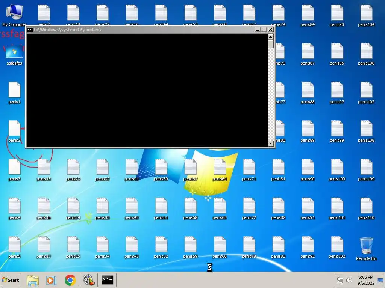Image resolution: width=385 pixels, height=288 pixels.
Task: Select the file named penis24
Action: point(73,209)
